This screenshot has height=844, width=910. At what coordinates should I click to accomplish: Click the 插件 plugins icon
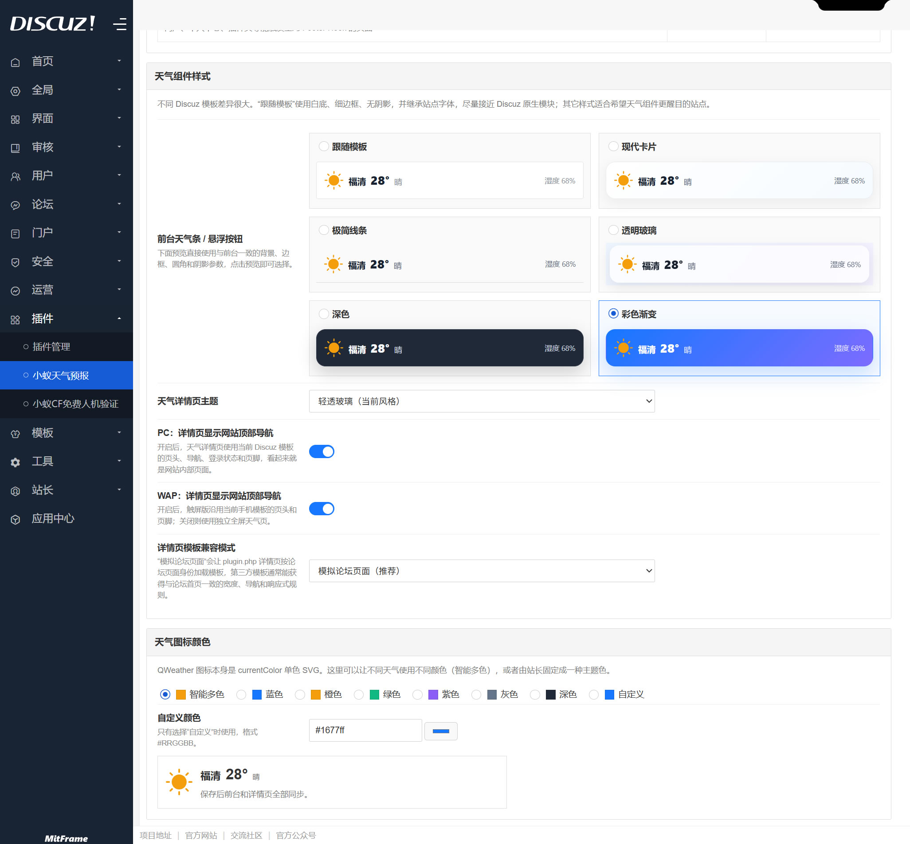click(x=15, y=319)
